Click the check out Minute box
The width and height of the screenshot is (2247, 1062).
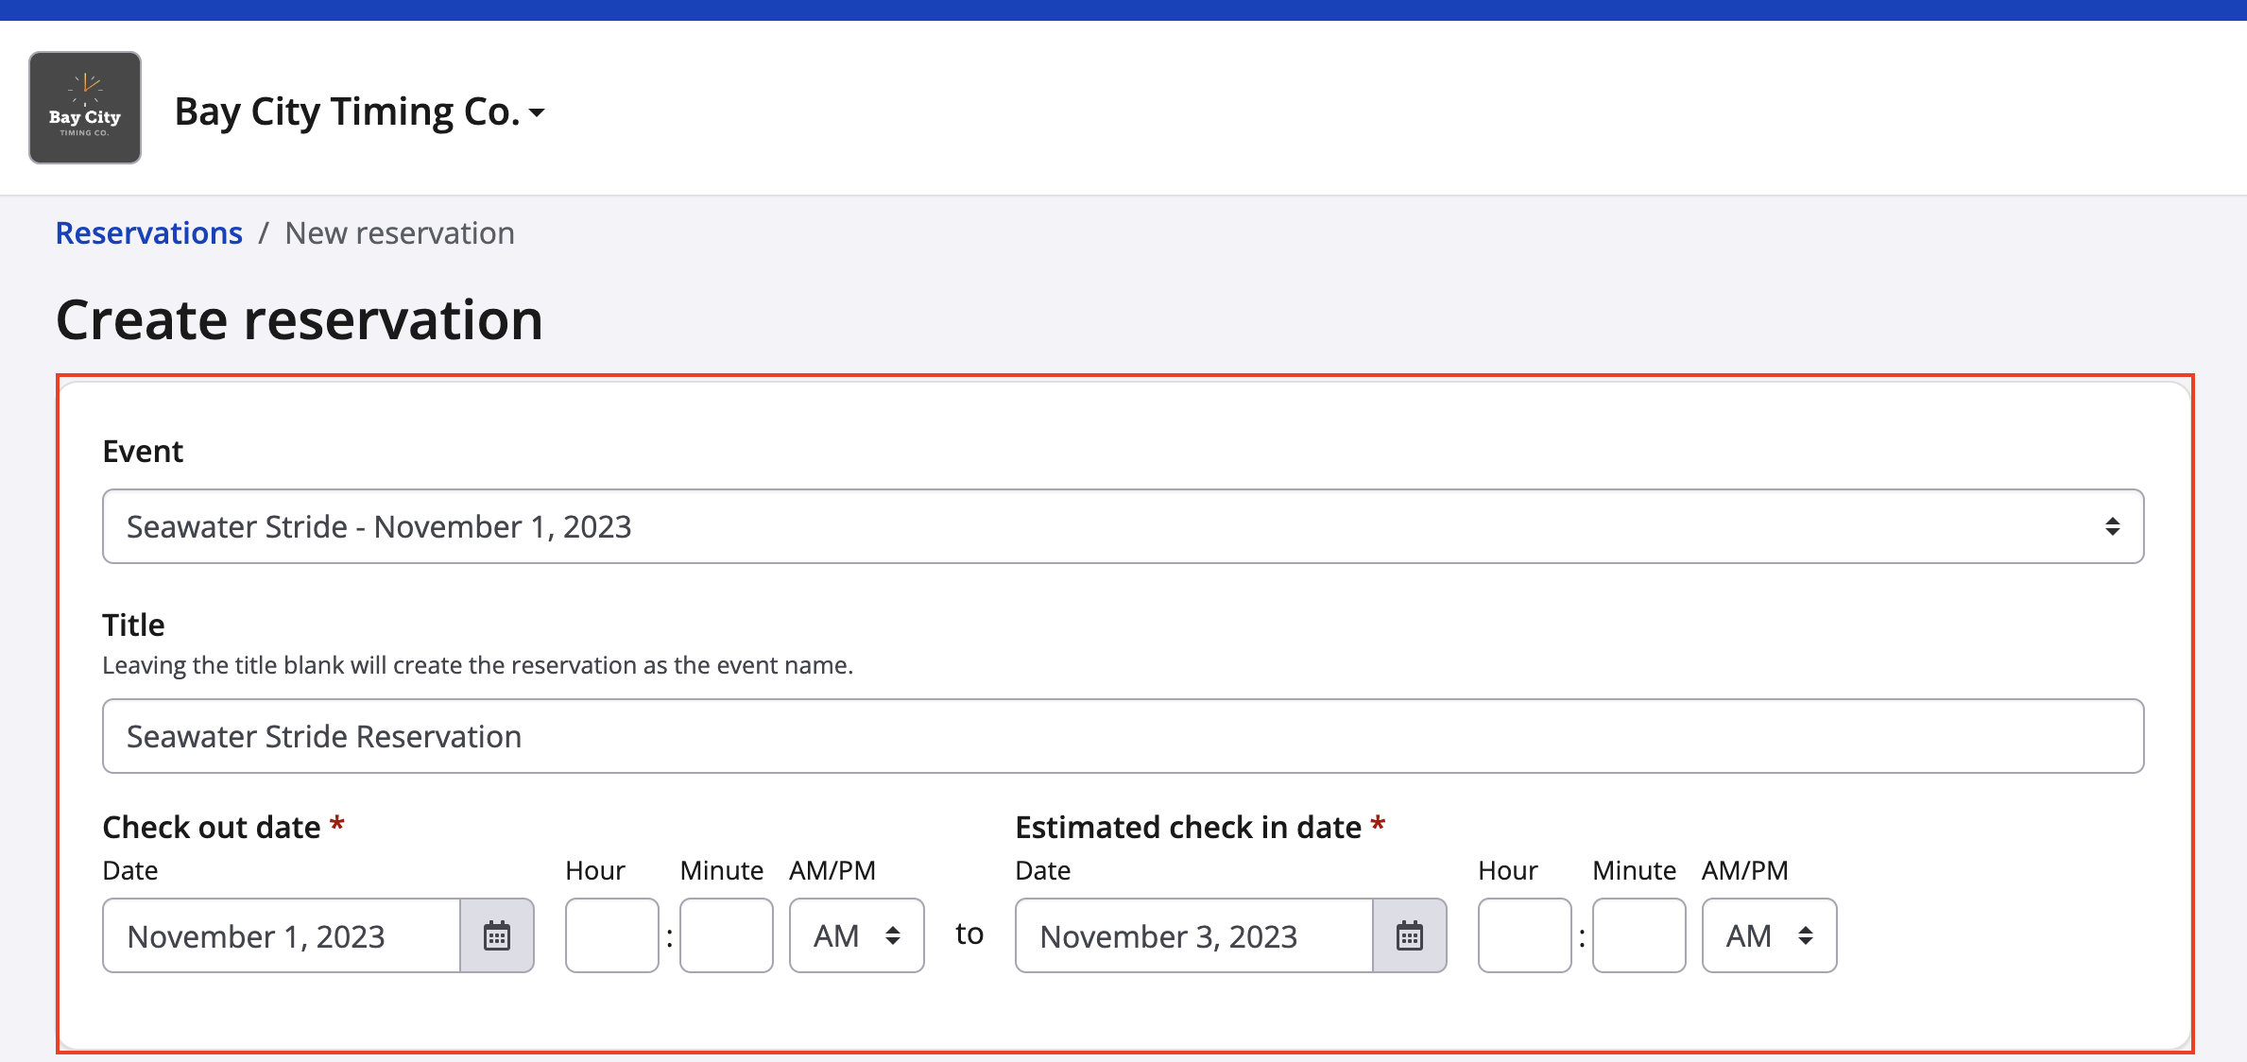[726, 935]
